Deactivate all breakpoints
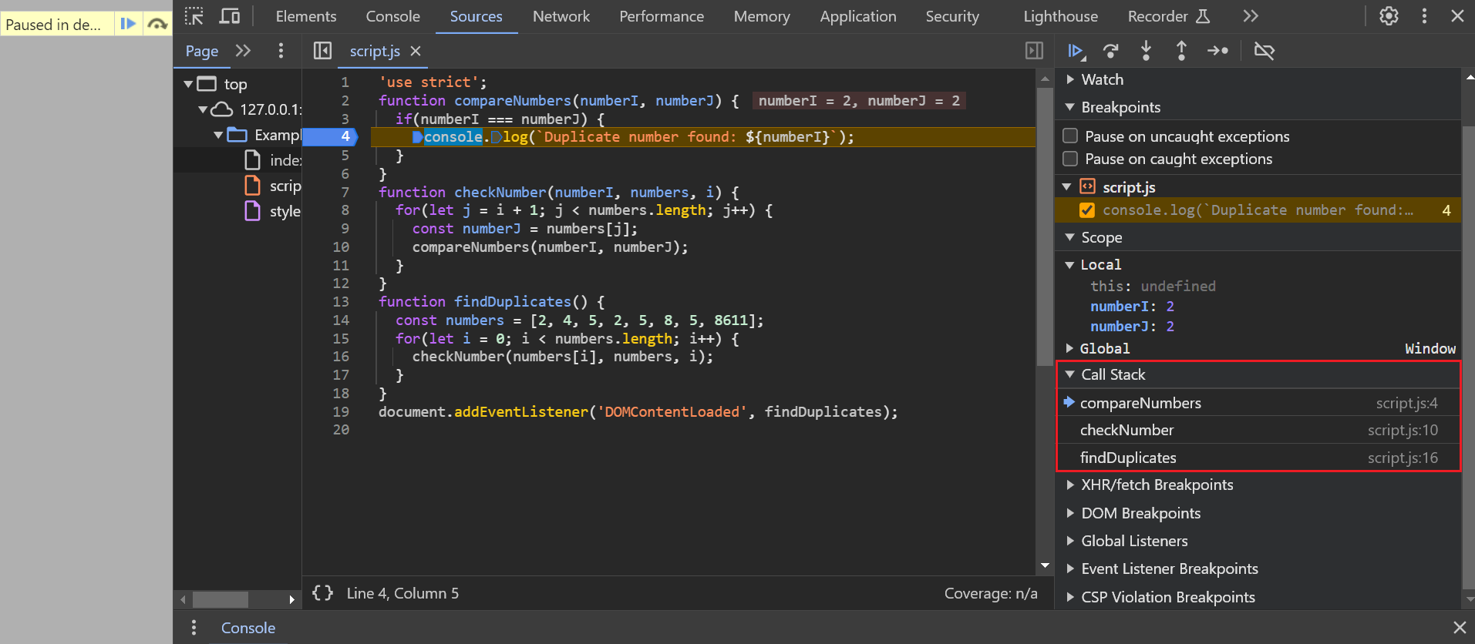This screenshot has width=1475, height=644. [1265, 51]
